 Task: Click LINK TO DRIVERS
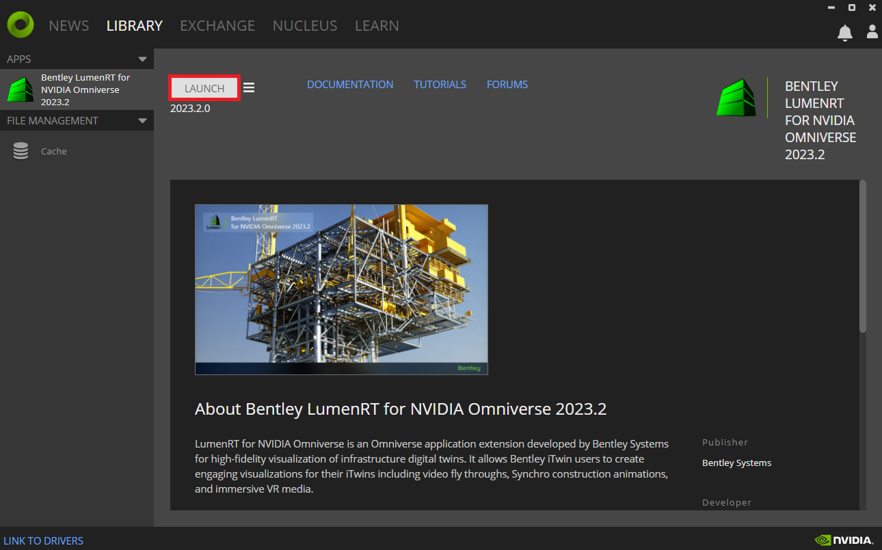[44, 540]
